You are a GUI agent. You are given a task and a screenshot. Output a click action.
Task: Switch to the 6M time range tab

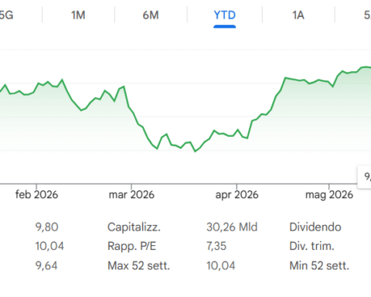[151, 15]
